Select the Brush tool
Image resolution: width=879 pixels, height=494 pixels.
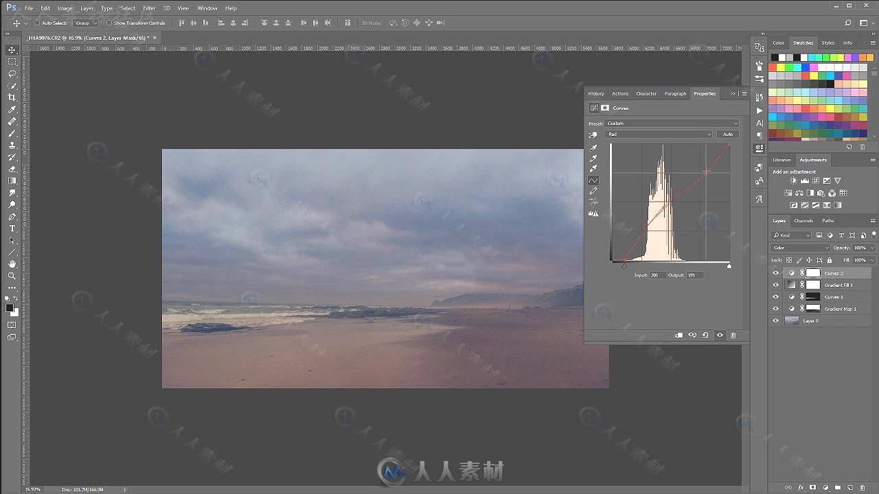tap(12, 133)
